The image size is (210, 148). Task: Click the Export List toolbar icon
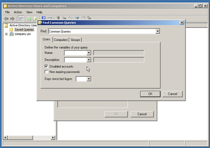[x=35, y=18]
